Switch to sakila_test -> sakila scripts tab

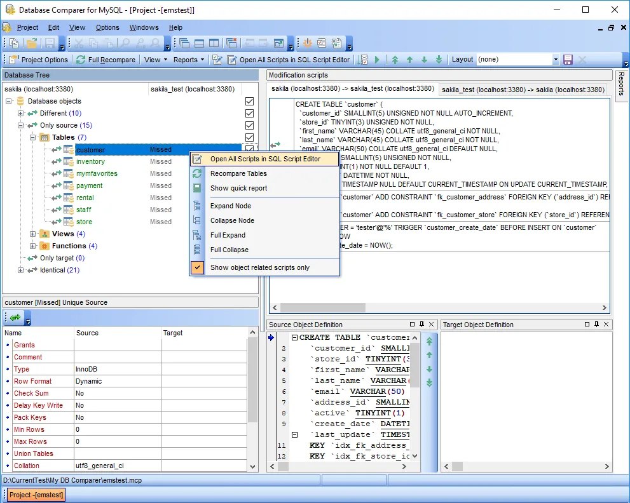coord(523,90)
